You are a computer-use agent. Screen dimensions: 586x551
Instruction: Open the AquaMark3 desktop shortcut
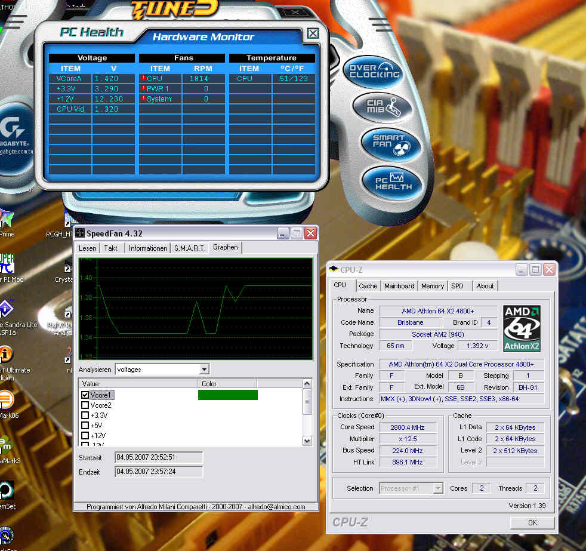[8, 450]
